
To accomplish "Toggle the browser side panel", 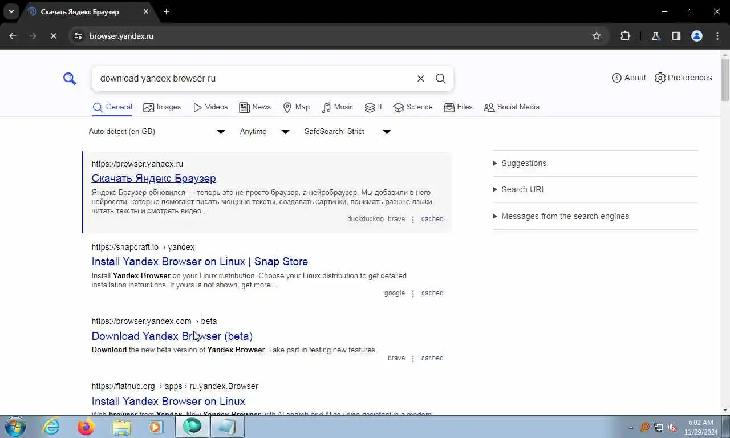I will pyautogui.click(x=676, y=36).
